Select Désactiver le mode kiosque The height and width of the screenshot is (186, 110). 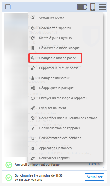point(66,48)
